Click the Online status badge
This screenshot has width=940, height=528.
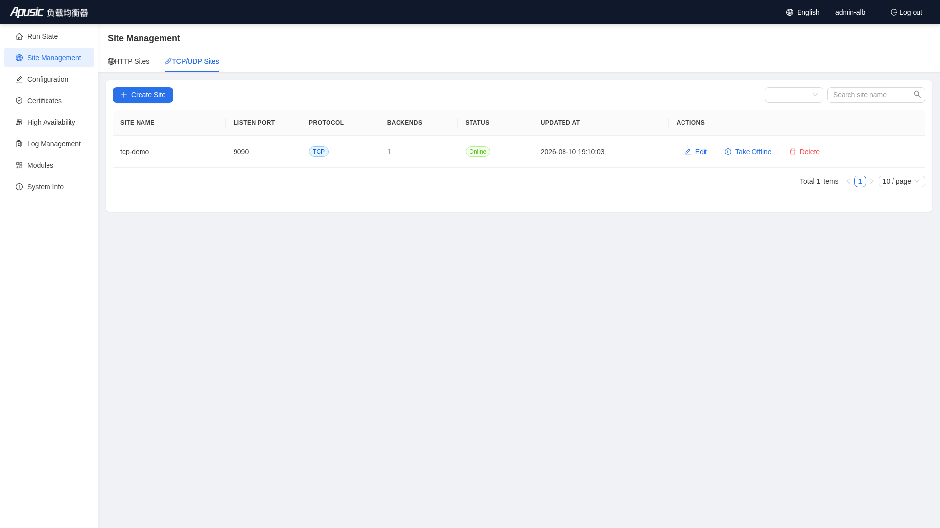(x=478, y=152)
